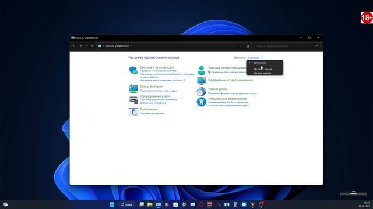The width and height of the screenshot is (373, 209).
Task: Click the search magnifier icon in Control Panel
Action: 316,46
